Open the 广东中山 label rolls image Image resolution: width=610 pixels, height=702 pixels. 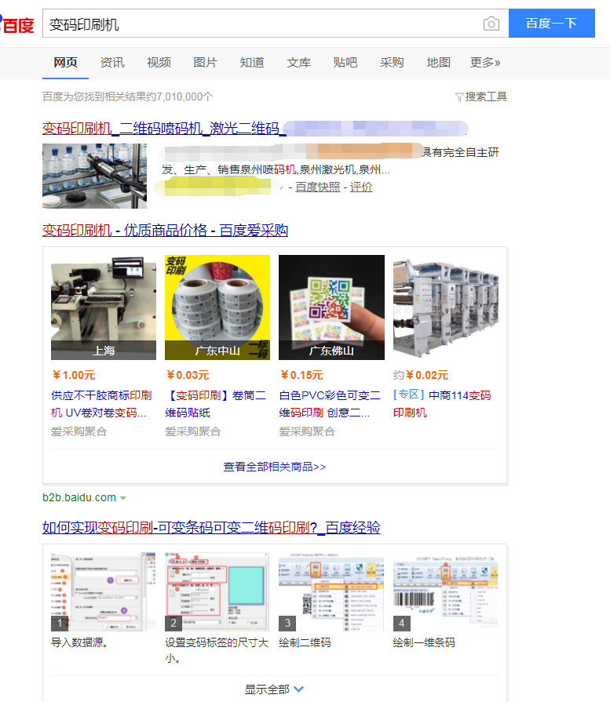[217, 307]
